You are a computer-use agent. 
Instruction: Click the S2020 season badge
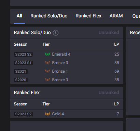21,80
